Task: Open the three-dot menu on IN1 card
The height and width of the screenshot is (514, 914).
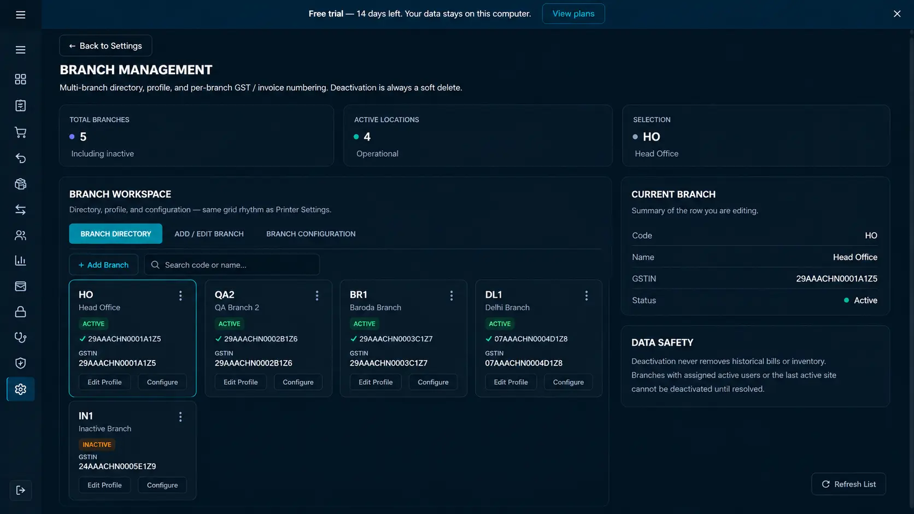Action: click(180, 417)
